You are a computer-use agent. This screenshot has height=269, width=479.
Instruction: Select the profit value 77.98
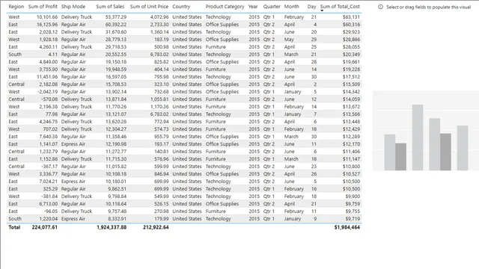[52, 114]
